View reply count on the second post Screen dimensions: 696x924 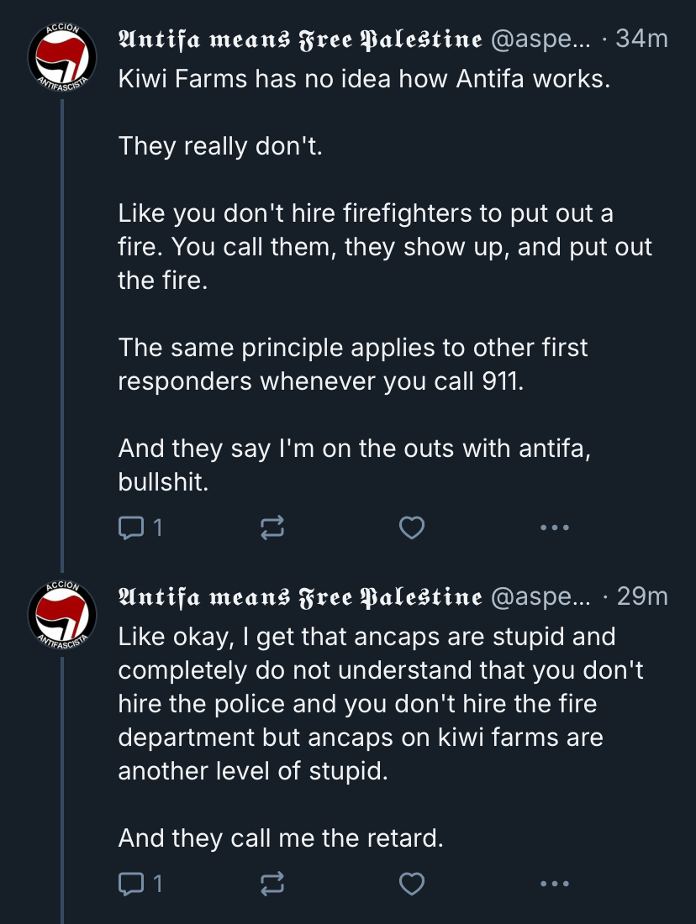[x=157, y=884]
